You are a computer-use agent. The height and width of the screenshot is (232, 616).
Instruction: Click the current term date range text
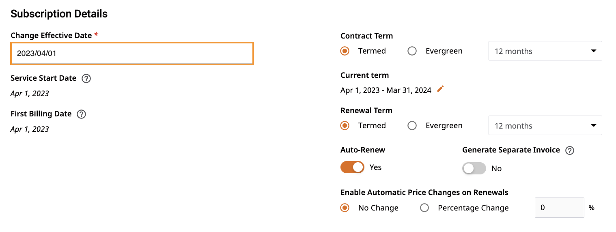[386, 90]
